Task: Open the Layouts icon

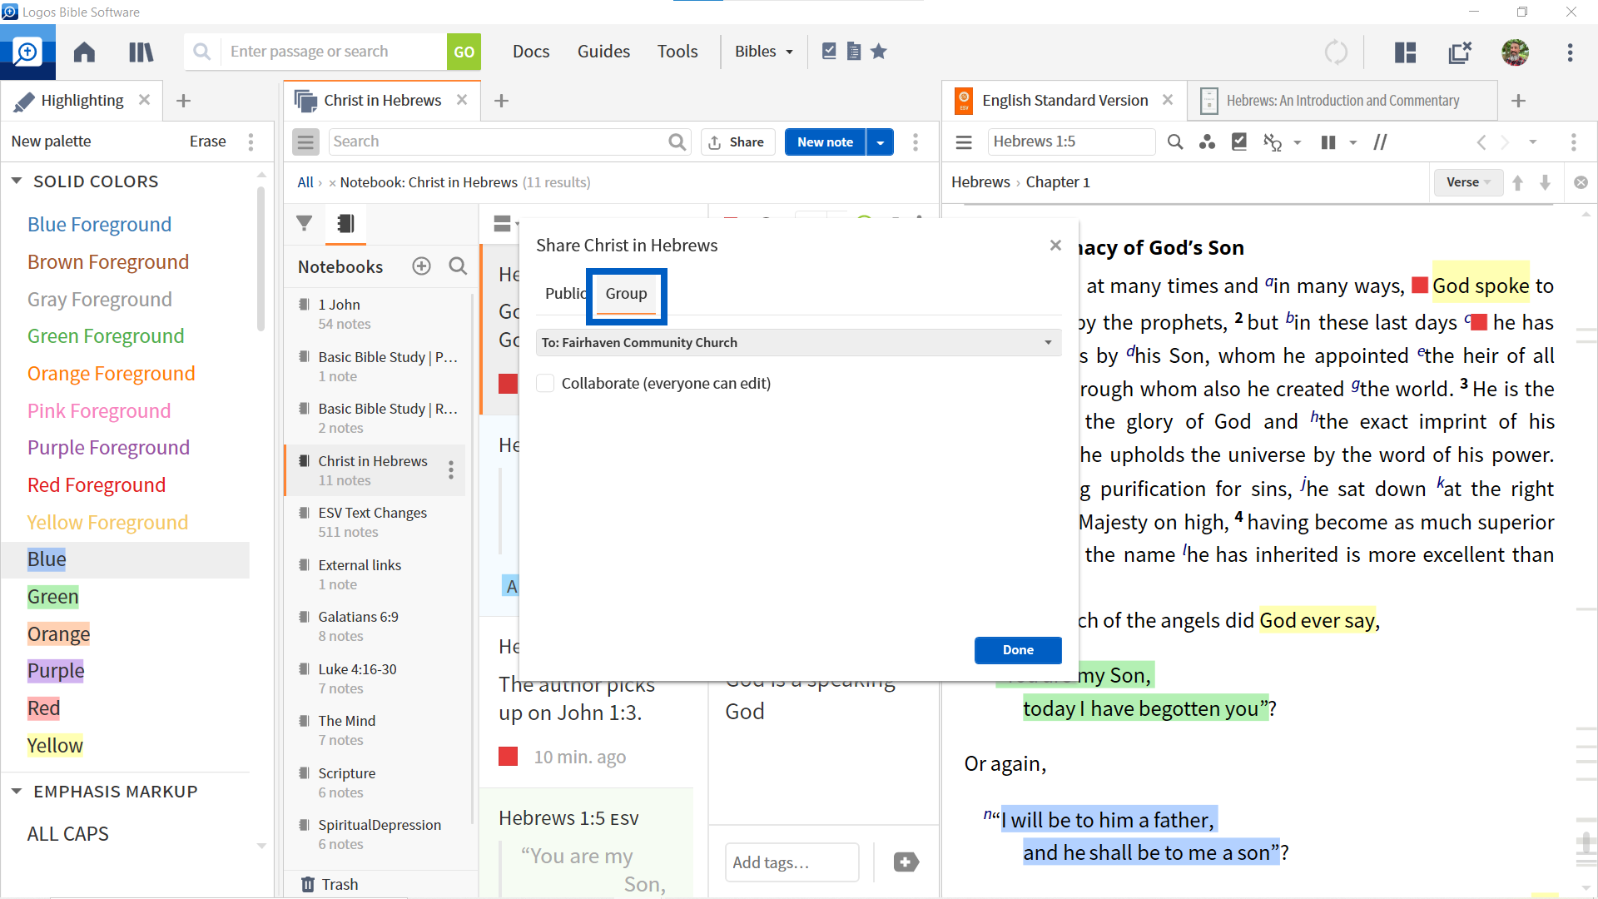Action: pyautogui.click(x=1406, y=52)
